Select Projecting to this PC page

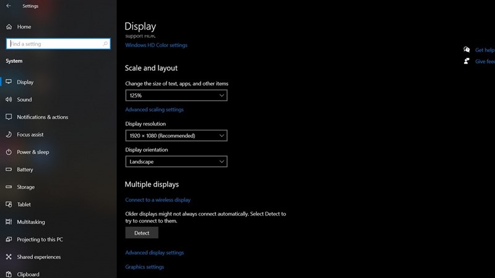coord(40,240)
